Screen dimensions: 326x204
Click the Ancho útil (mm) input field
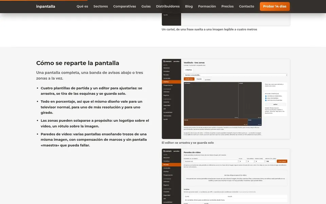click(x=271, y=161)
